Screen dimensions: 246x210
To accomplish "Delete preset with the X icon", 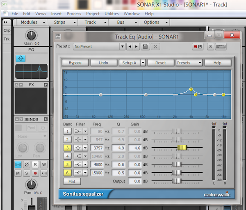I will coord(155,47).
